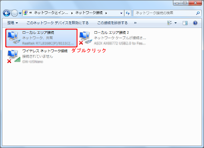Click このネットワーク デバイスを無効にする
This screenshot has height=148, width=204.
point(58,23)
